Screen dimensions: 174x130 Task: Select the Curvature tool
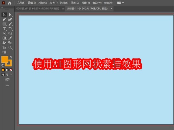(10, 19)
